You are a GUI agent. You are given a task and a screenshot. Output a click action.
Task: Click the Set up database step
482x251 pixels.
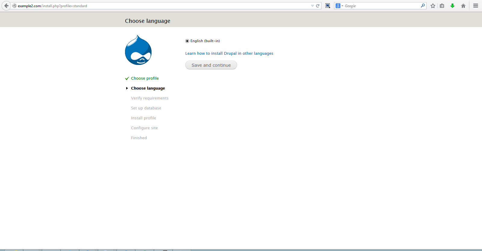pyautogui.click(x=146, y=108)
